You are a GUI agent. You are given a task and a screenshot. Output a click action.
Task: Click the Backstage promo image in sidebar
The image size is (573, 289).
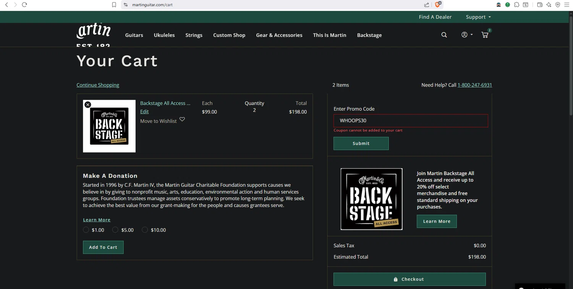[371, 199]
